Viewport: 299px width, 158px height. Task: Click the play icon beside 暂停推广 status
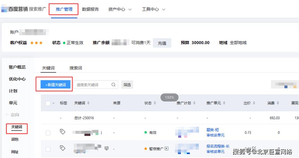click(x=167, y=148)
